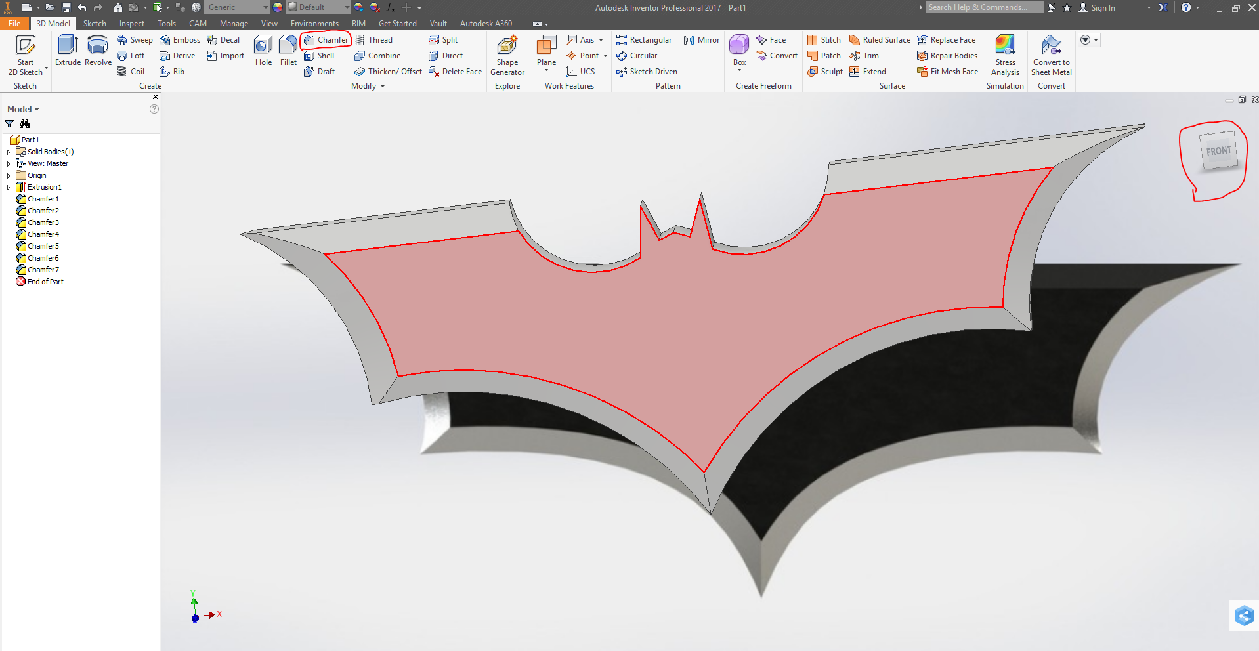Open the Thicken/Offset tool
This screenshot has width=1259, height=651.
tap(388, 72)
